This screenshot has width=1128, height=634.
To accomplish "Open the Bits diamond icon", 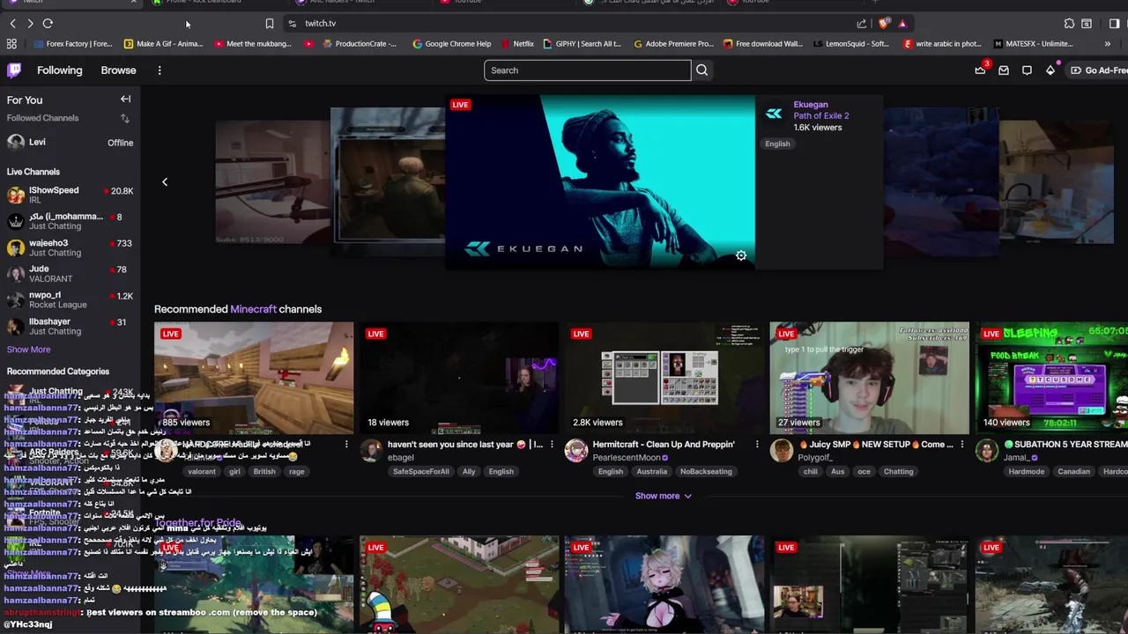I will (1050, 70).
